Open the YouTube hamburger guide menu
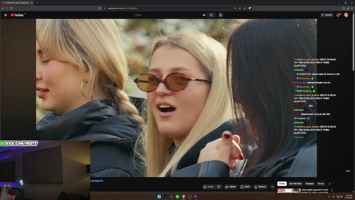This screenshot has height=200, width=355. (x=6, y=15)
